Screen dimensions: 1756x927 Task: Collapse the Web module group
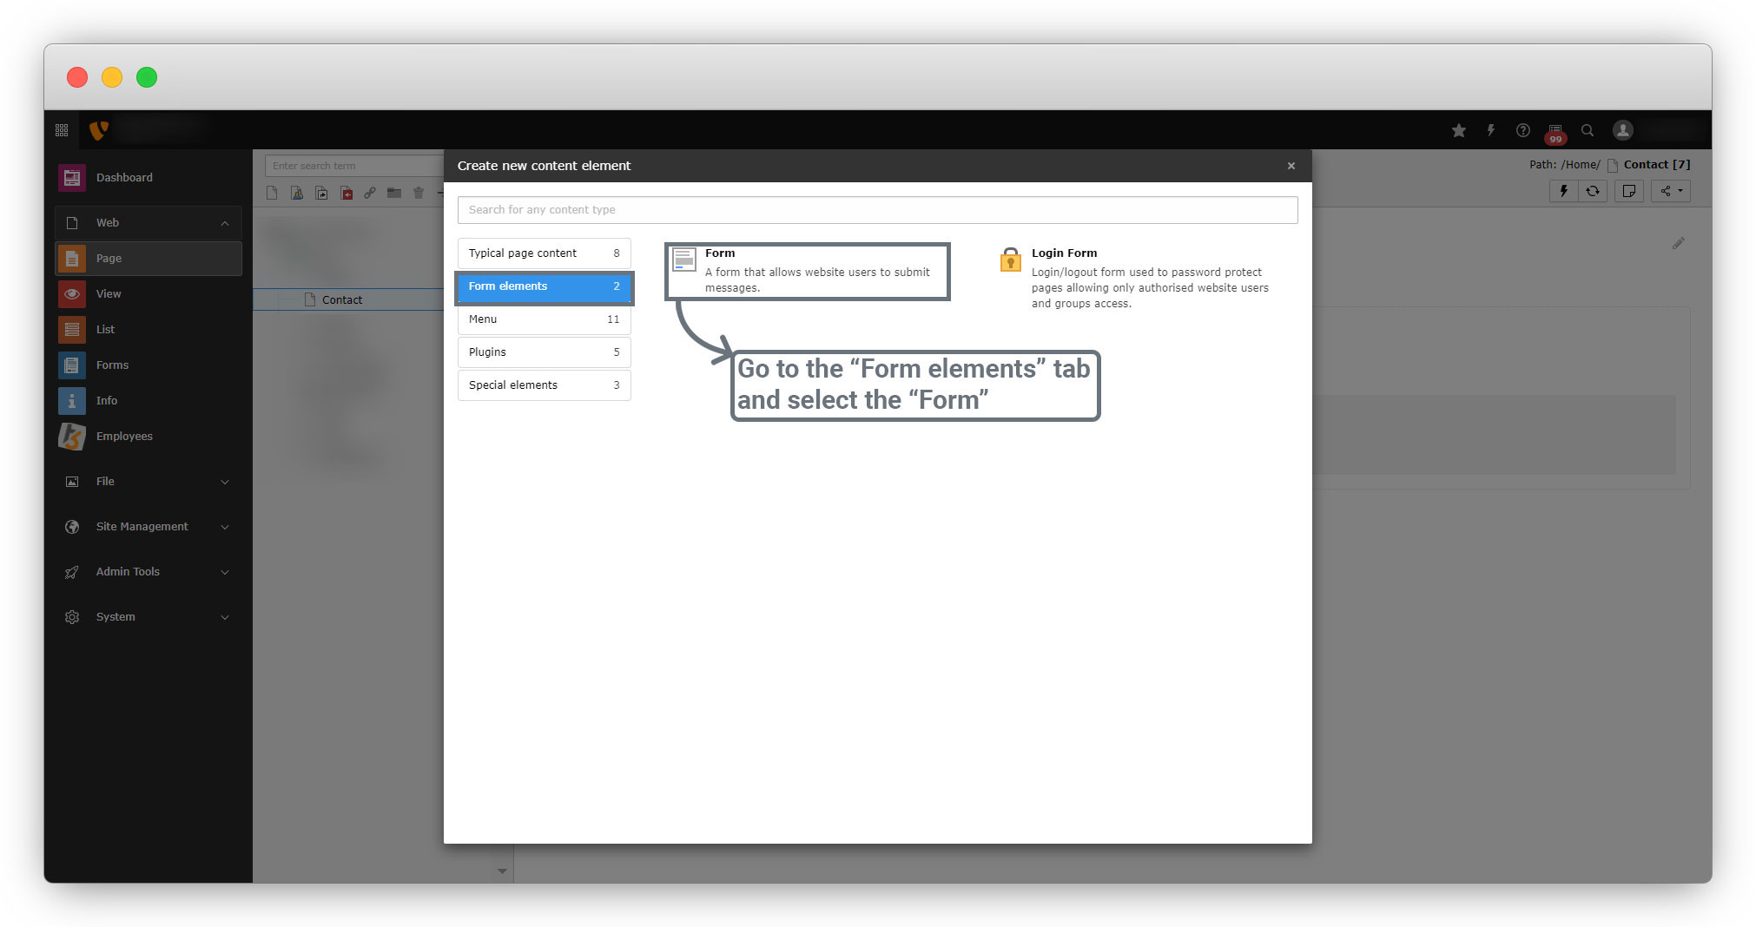click(x=225, y=223)
